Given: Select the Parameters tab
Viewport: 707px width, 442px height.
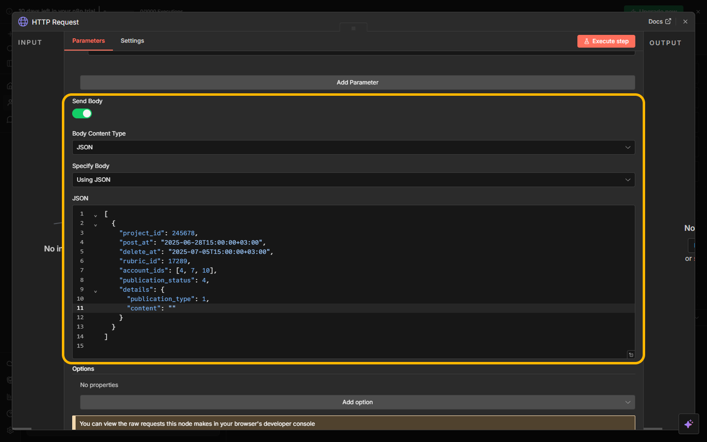Looking at the screenshot, I should pos(88,41).
